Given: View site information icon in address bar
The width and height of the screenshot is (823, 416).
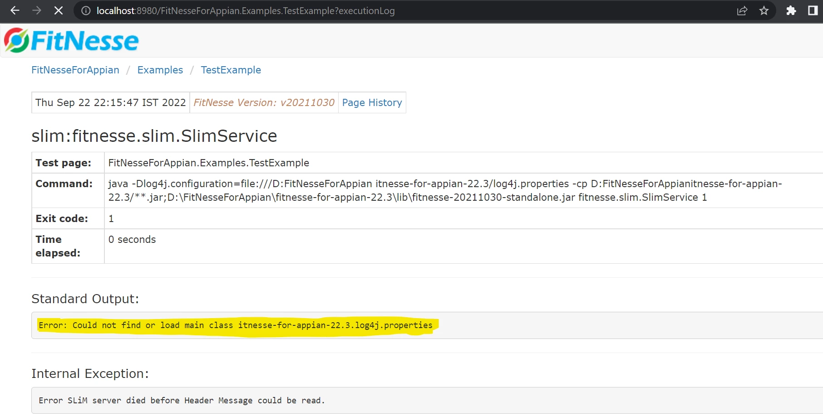Looking at the screenshot, I should point(86,10).
